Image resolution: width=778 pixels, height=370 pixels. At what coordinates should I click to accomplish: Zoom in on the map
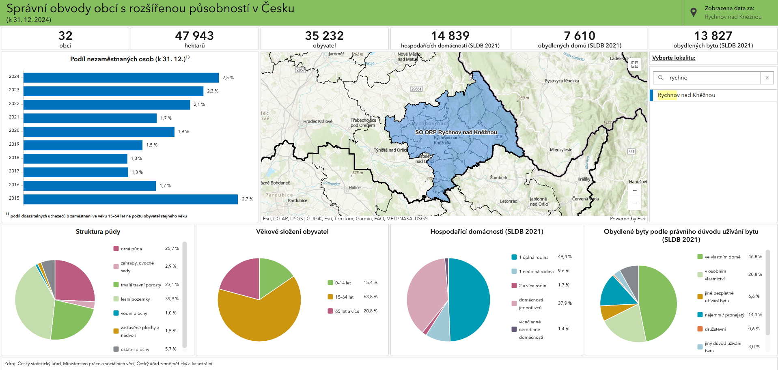635,191
